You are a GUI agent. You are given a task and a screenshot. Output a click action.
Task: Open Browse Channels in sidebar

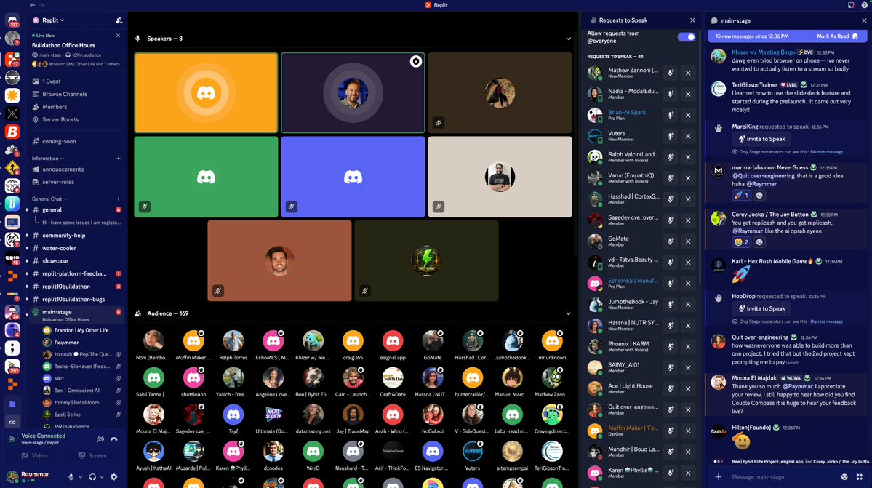pyautogui.click(x=76, y=94)
